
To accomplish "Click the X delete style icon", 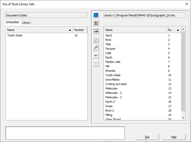I will coord(96,63).
